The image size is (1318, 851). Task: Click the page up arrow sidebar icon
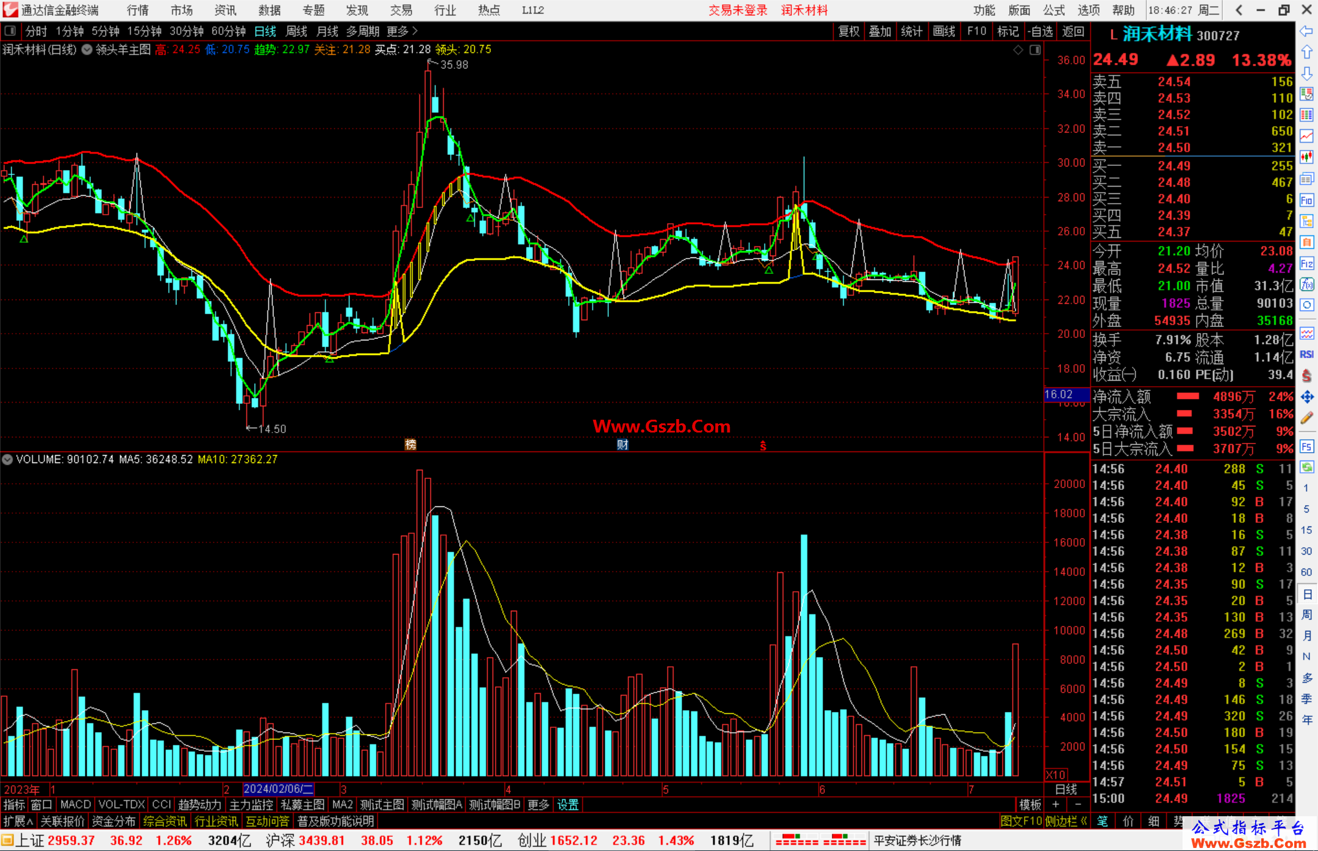(x=1306, y=52)
